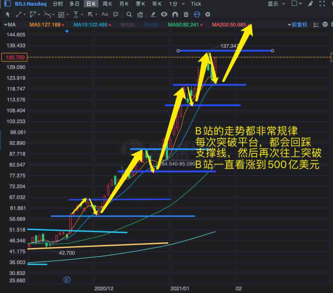Click the blue sync drawings icon
Screen dimensions: 333x293
197,14
